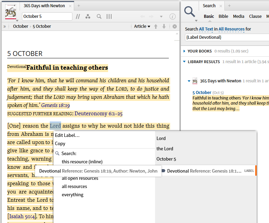Click the highlighted word Lord in text
The height and width of the screenshot is (223, 269).
point(55,126)
